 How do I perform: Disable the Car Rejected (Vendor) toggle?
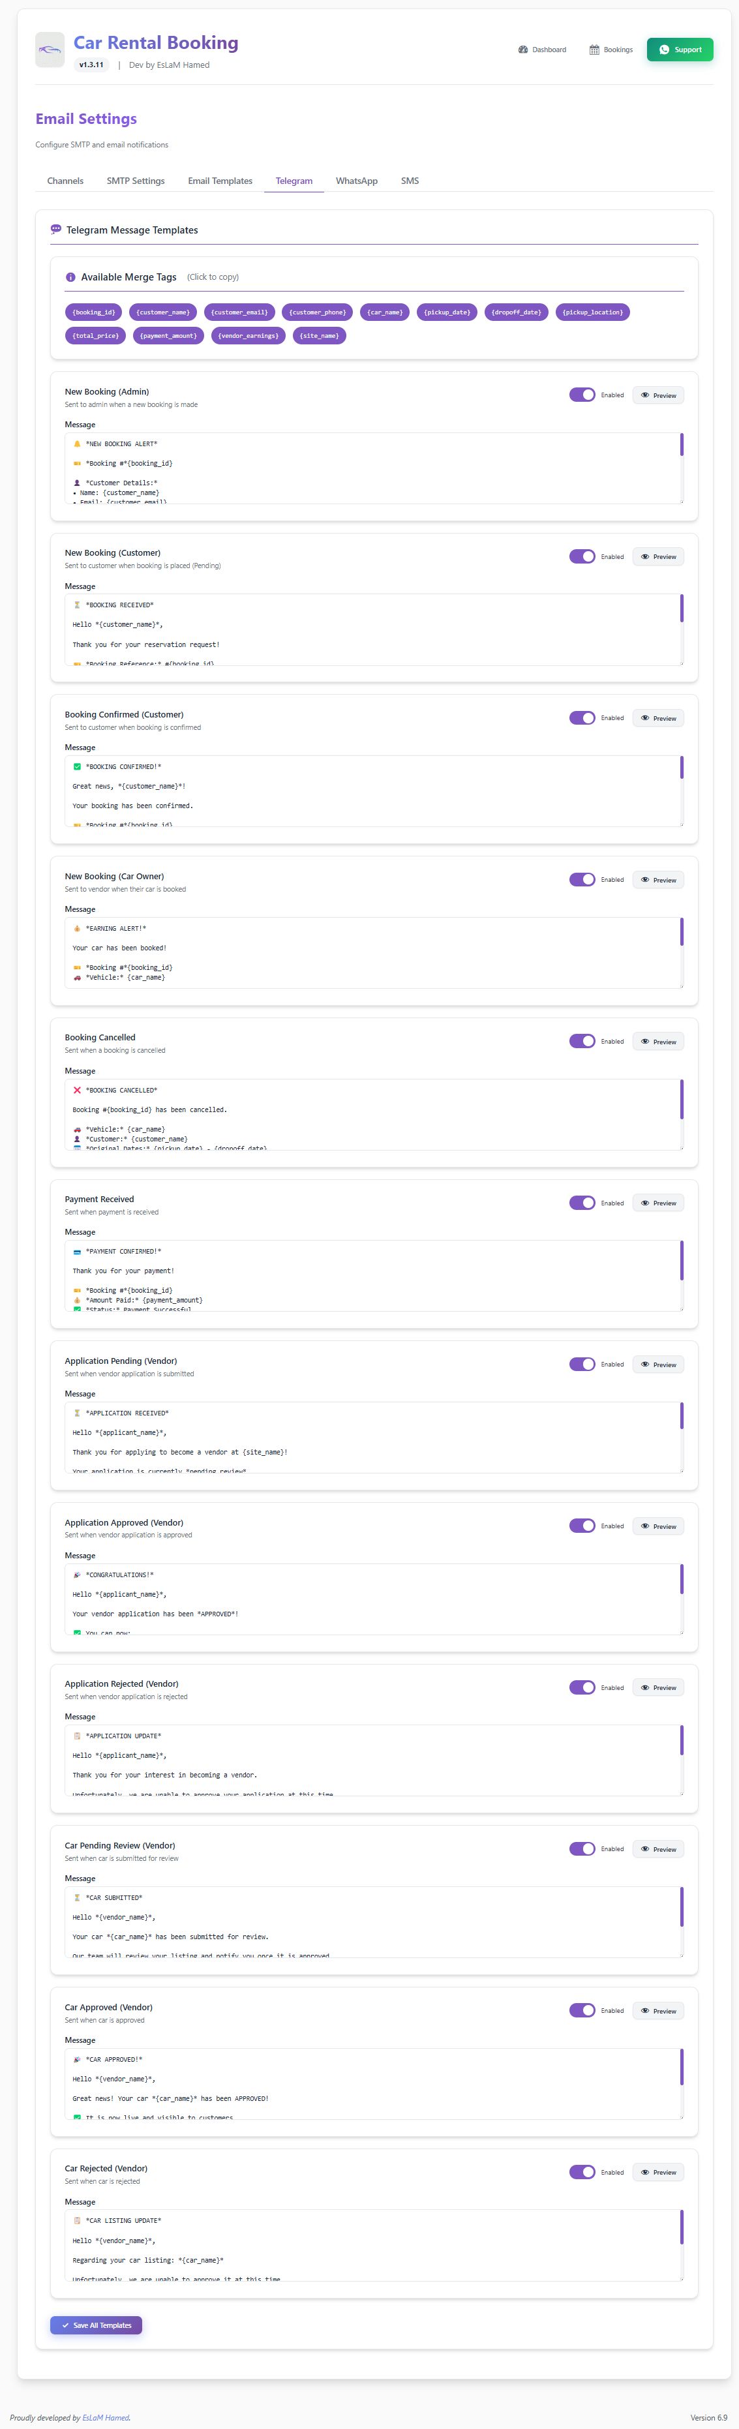tap(582, 2173)
